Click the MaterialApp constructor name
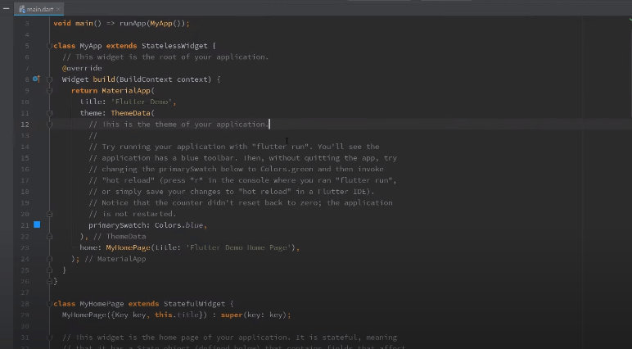 [x=126, y=91]
